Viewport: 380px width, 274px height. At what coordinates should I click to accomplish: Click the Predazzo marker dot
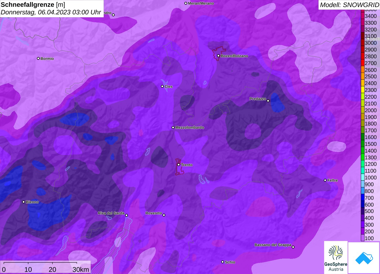[x=268, y=101]
